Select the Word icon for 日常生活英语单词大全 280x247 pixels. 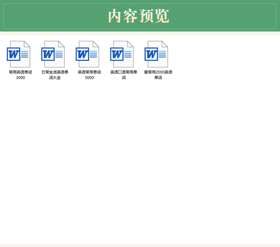[x=53, y=54]
